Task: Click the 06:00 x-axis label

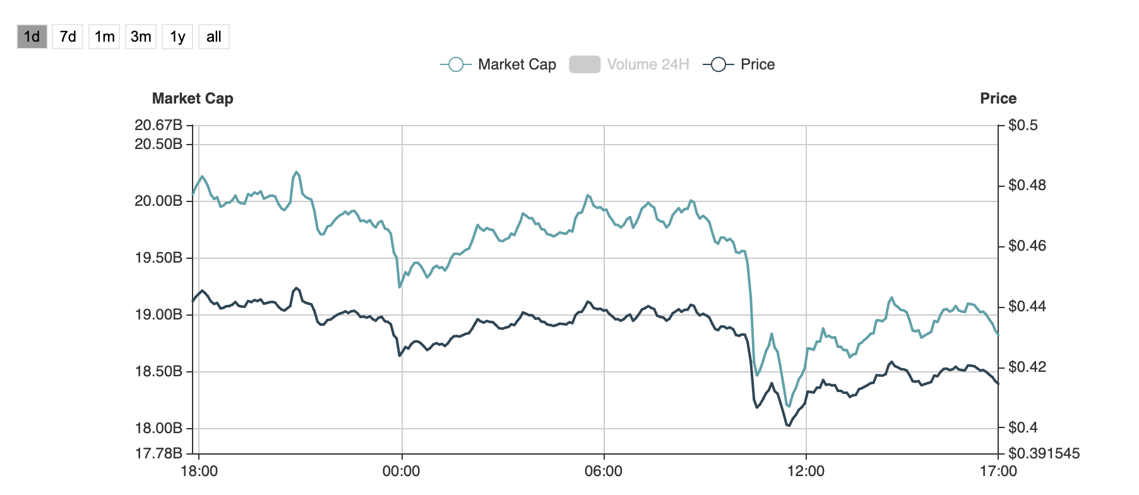Action: (x=604, y=471)
